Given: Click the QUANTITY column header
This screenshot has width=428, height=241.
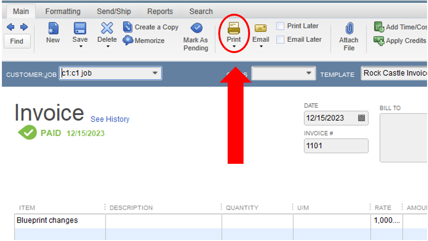Looking at the screenshot, I should (x=242, y=208).
